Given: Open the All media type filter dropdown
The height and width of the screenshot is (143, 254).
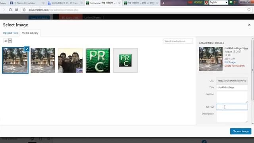Looking at the screenshot, I should (8, 41).
